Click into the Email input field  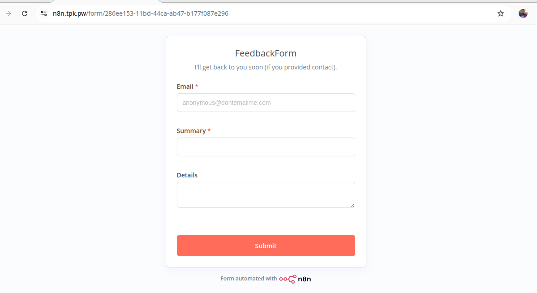click(x=266, y=103)
